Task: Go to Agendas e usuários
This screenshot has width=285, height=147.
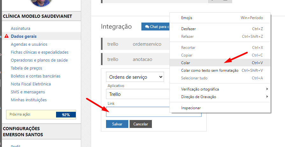Action: pyautogui.click(x=29, y=44)
